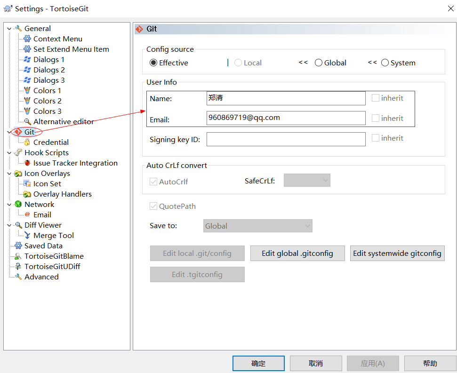Toggle inherit checkbox next to Email

[x=376, y=118]
